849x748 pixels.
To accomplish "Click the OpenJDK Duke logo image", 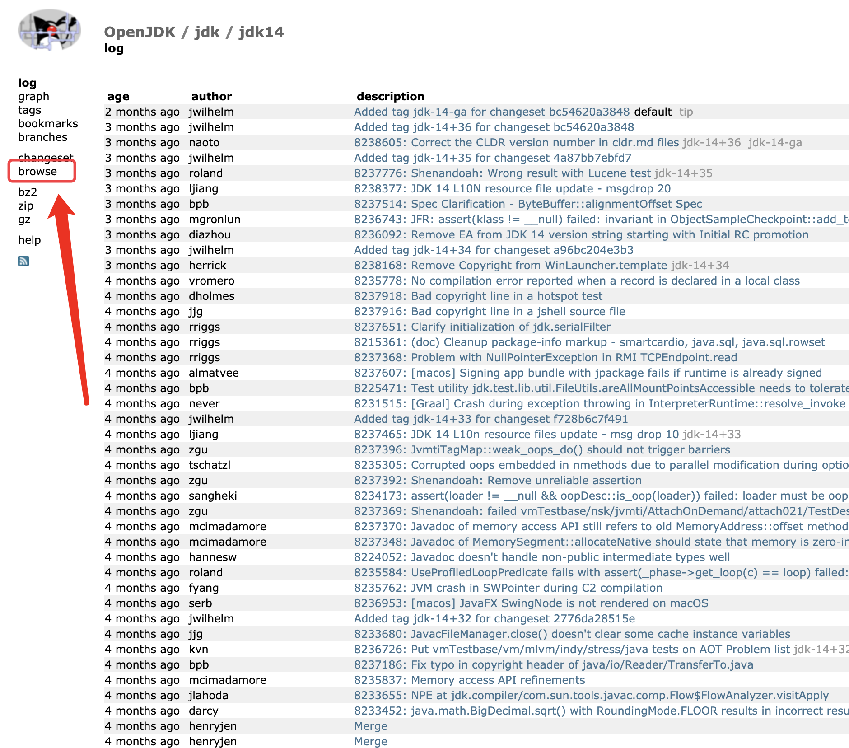I will [x=50, y=30].
